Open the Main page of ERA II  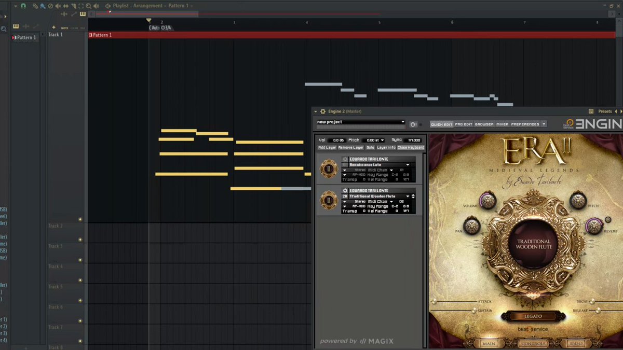coord(488,343)
